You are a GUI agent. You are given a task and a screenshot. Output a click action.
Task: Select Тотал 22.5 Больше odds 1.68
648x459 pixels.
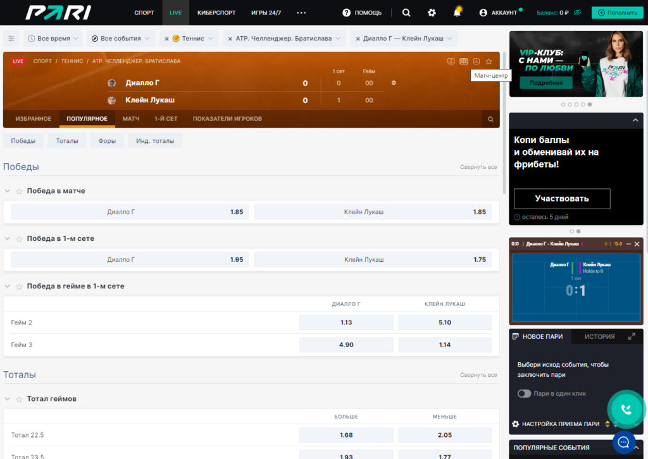[x=346, y=435]
